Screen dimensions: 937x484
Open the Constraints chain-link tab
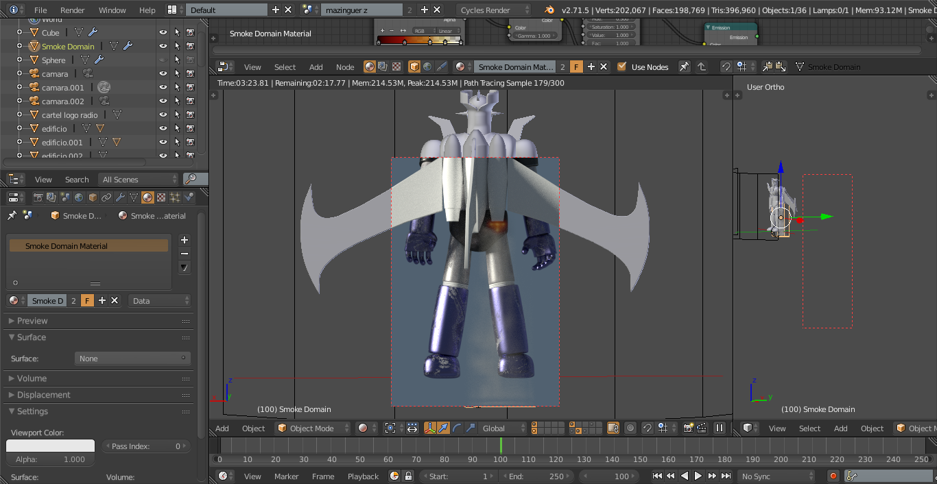coord(106,197)
